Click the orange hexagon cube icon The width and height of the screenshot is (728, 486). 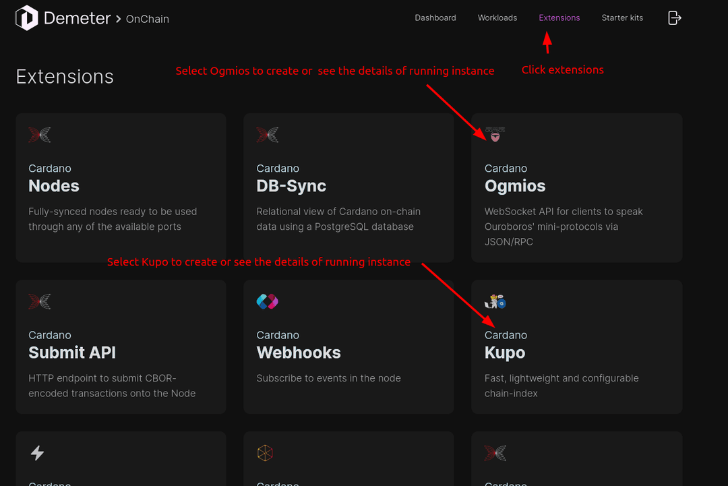pyautogui.click(x=265, y=453)
